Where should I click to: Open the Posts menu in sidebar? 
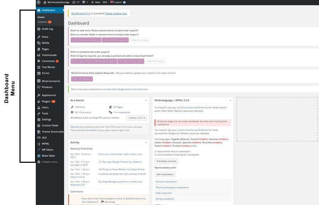(45, 37)
